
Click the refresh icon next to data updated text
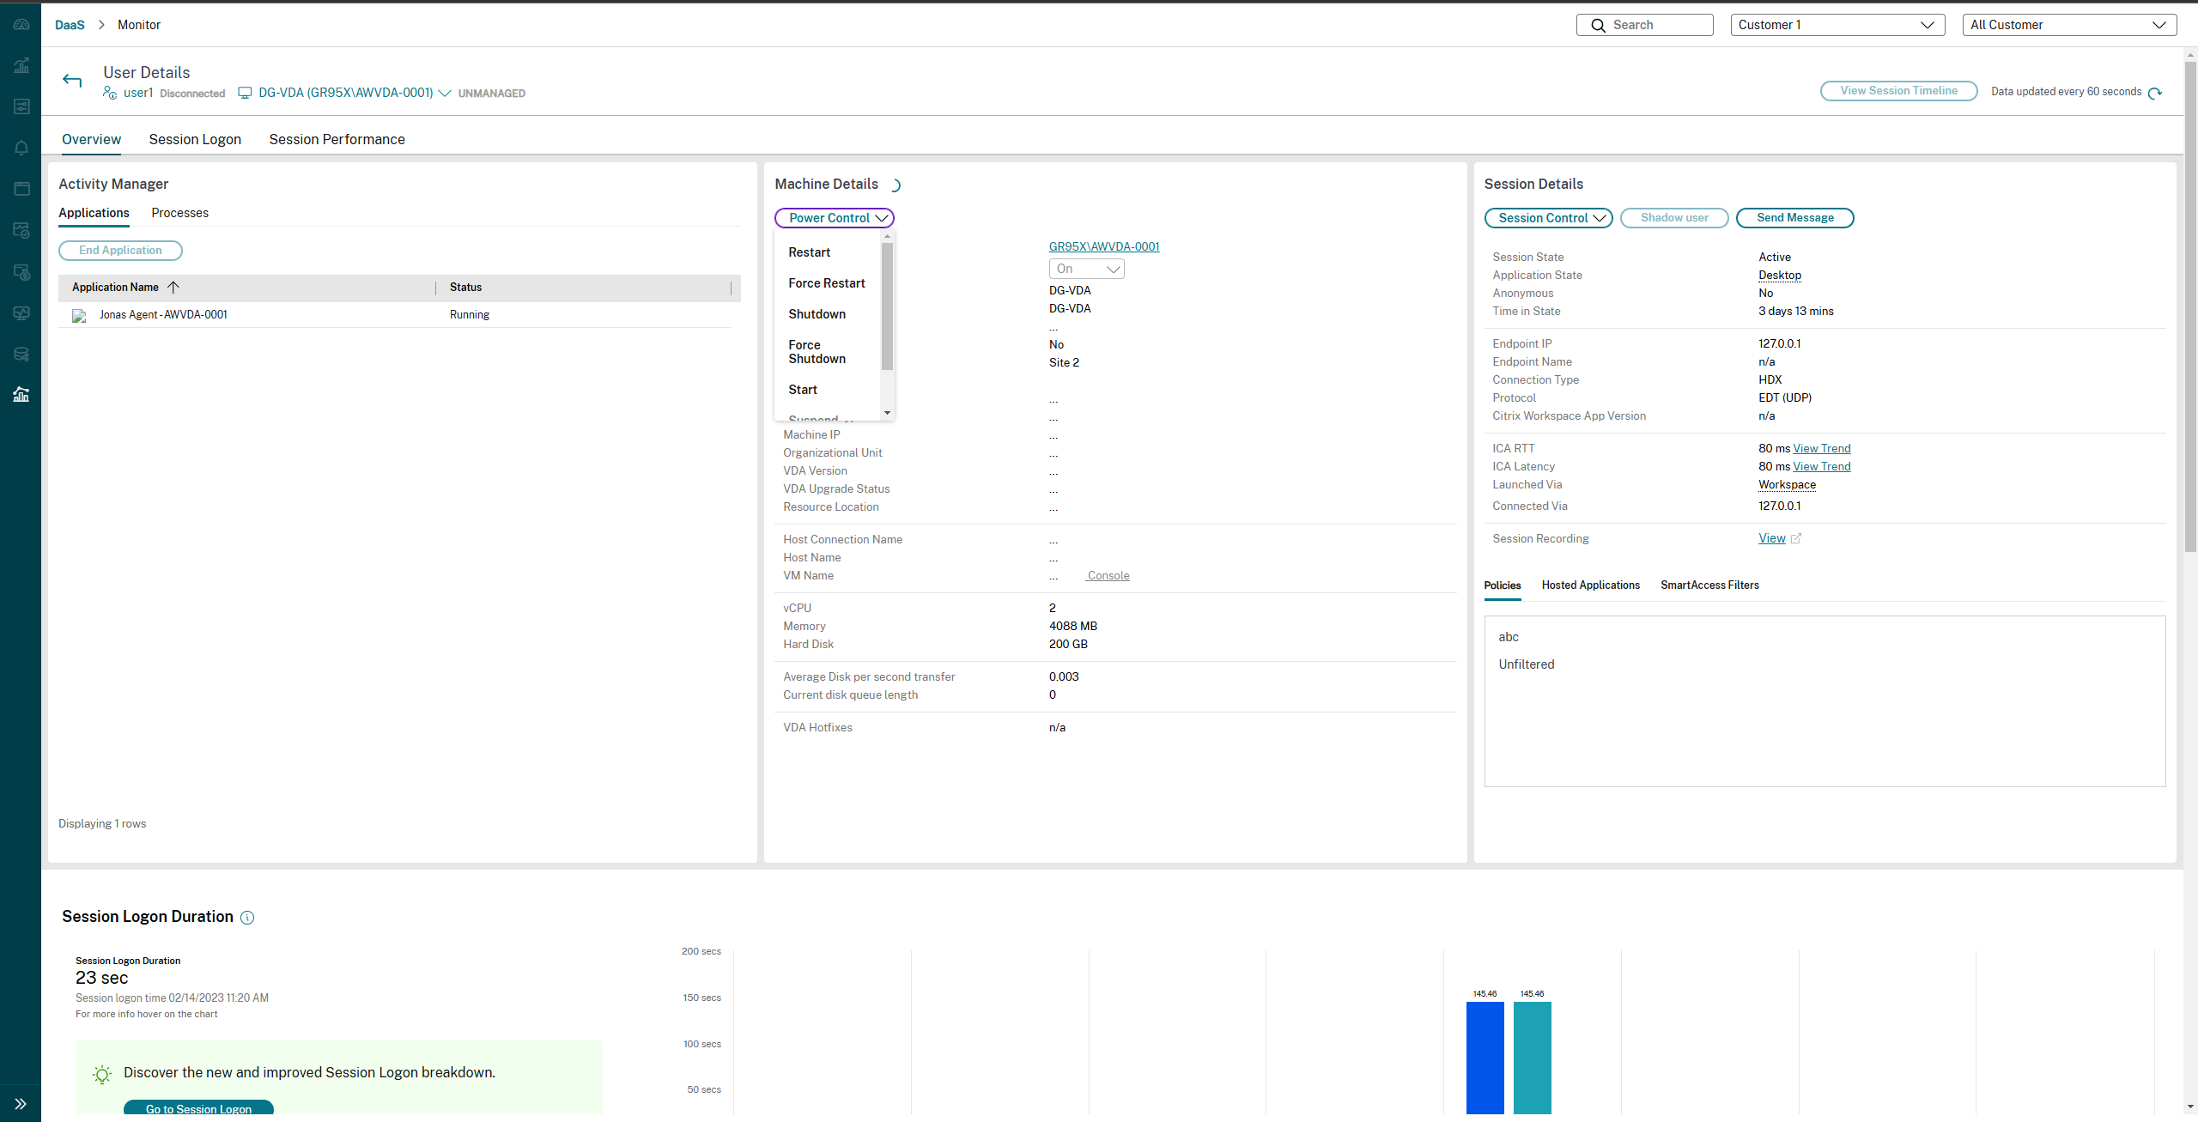(2155, 93)
